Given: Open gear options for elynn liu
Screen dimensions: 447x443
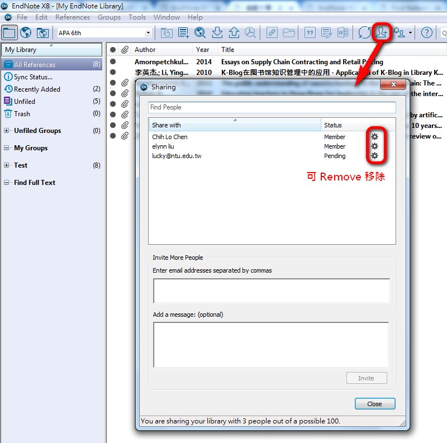Looking at the screenshot, I should 374,146.
